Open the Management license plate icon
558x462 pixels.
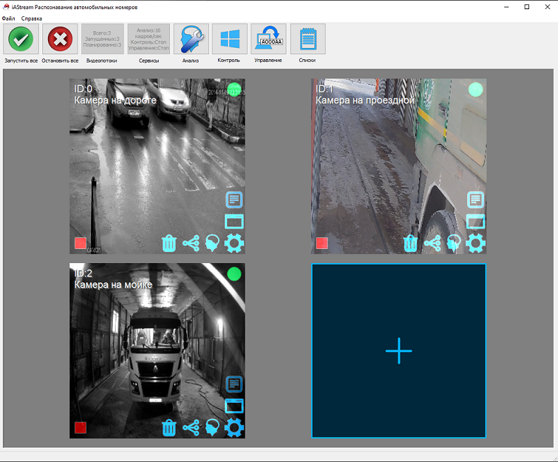269,39
